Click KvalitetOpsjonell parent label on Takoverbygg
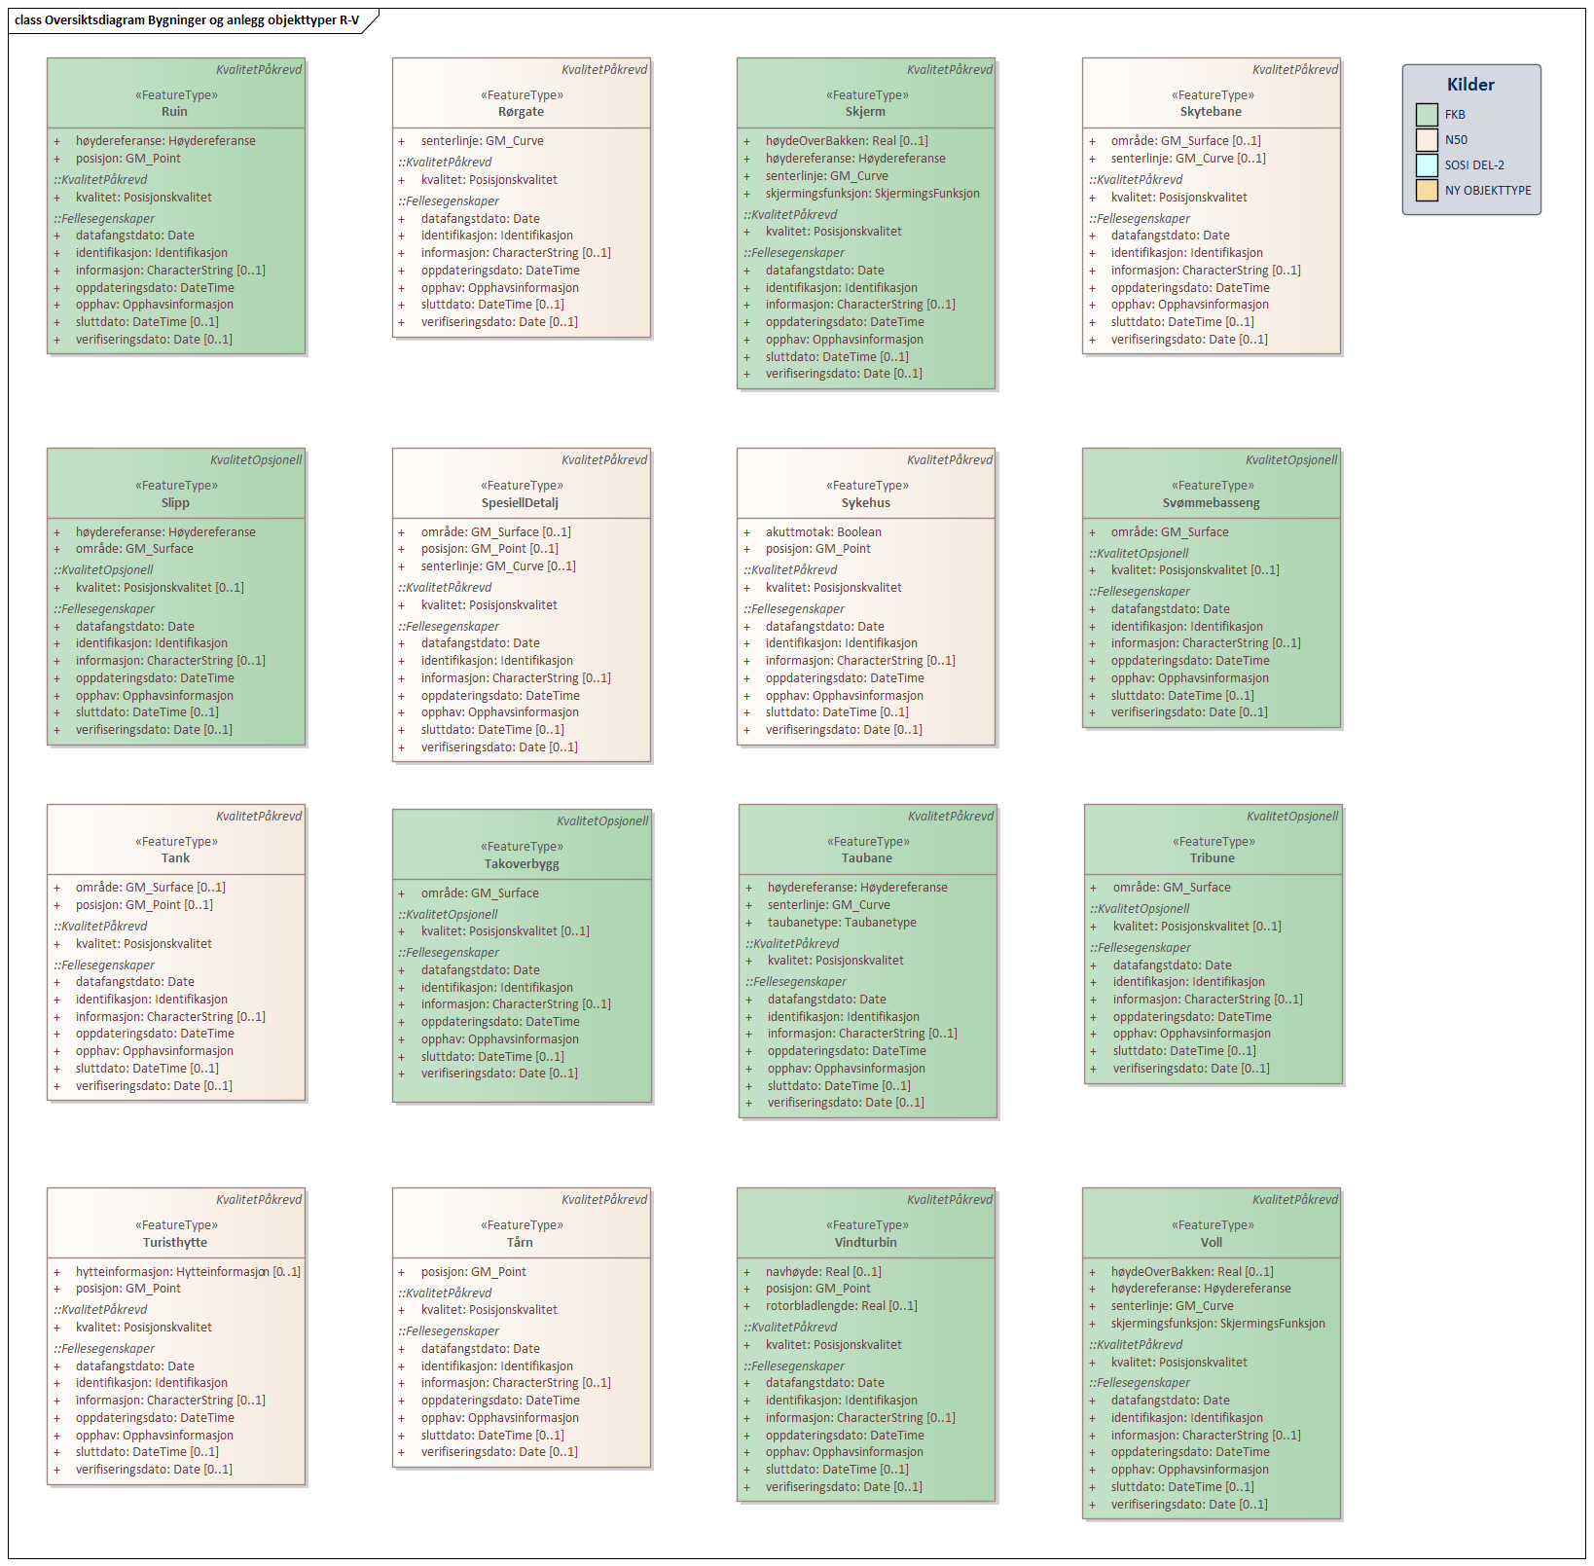 [602, 821]
